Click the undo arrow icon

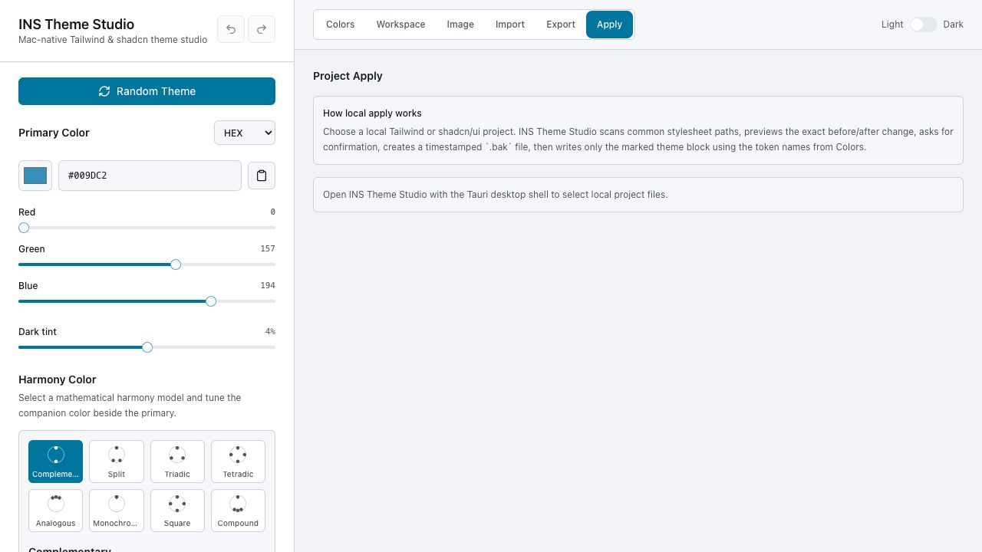click(x=231, y=29)
